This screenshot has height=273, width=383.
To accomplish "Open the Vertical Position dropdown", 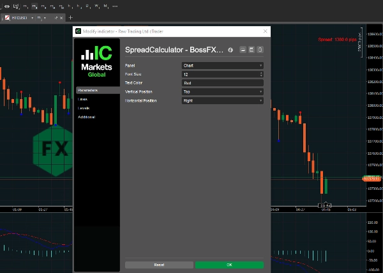I will coord(223,91).
